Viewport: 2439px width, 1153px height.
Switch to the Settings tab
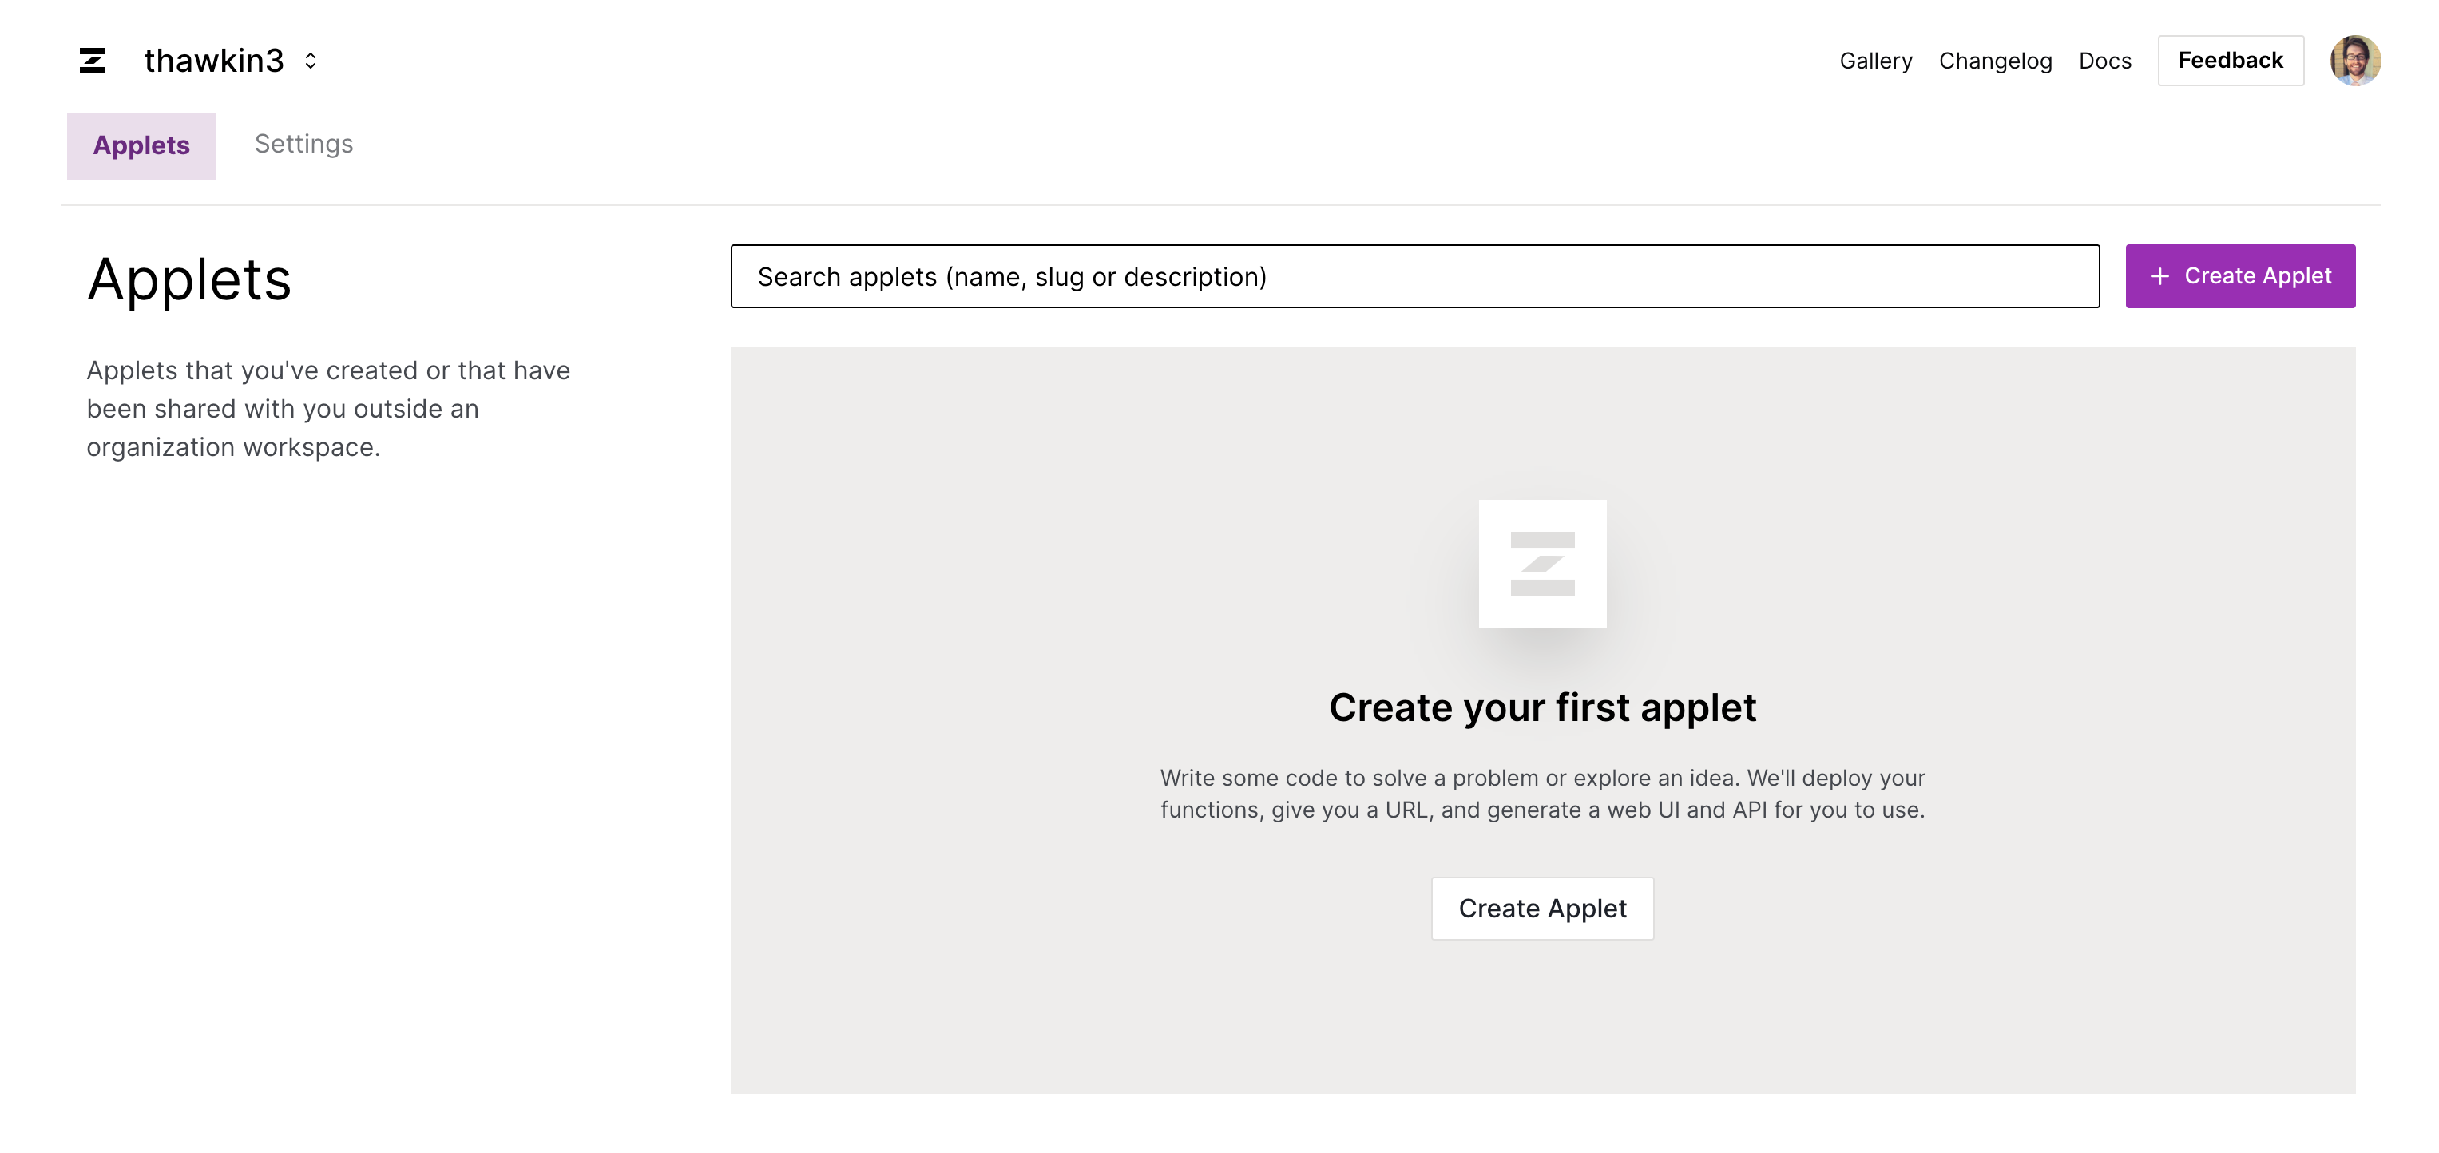[303, 144]
